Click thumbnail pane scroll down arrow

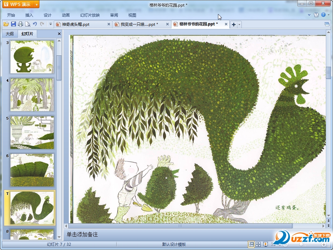tap(59, 237)
